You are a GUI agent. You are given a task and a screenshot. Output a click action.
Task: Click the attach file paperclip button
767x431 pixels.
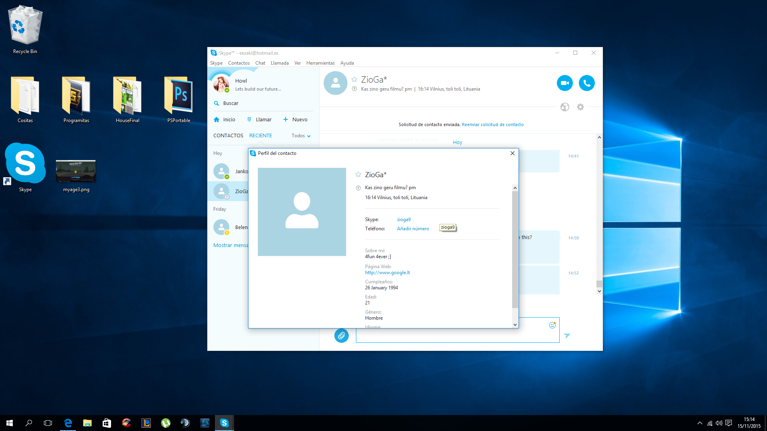(x=341, y=336)
